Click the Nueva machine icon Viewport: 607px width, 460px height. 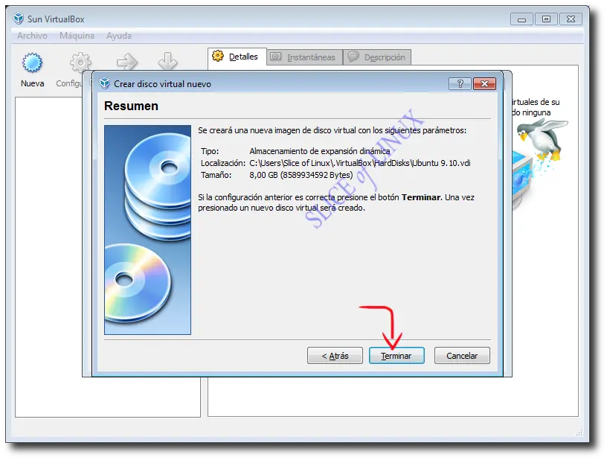click(x=32, y=63)
